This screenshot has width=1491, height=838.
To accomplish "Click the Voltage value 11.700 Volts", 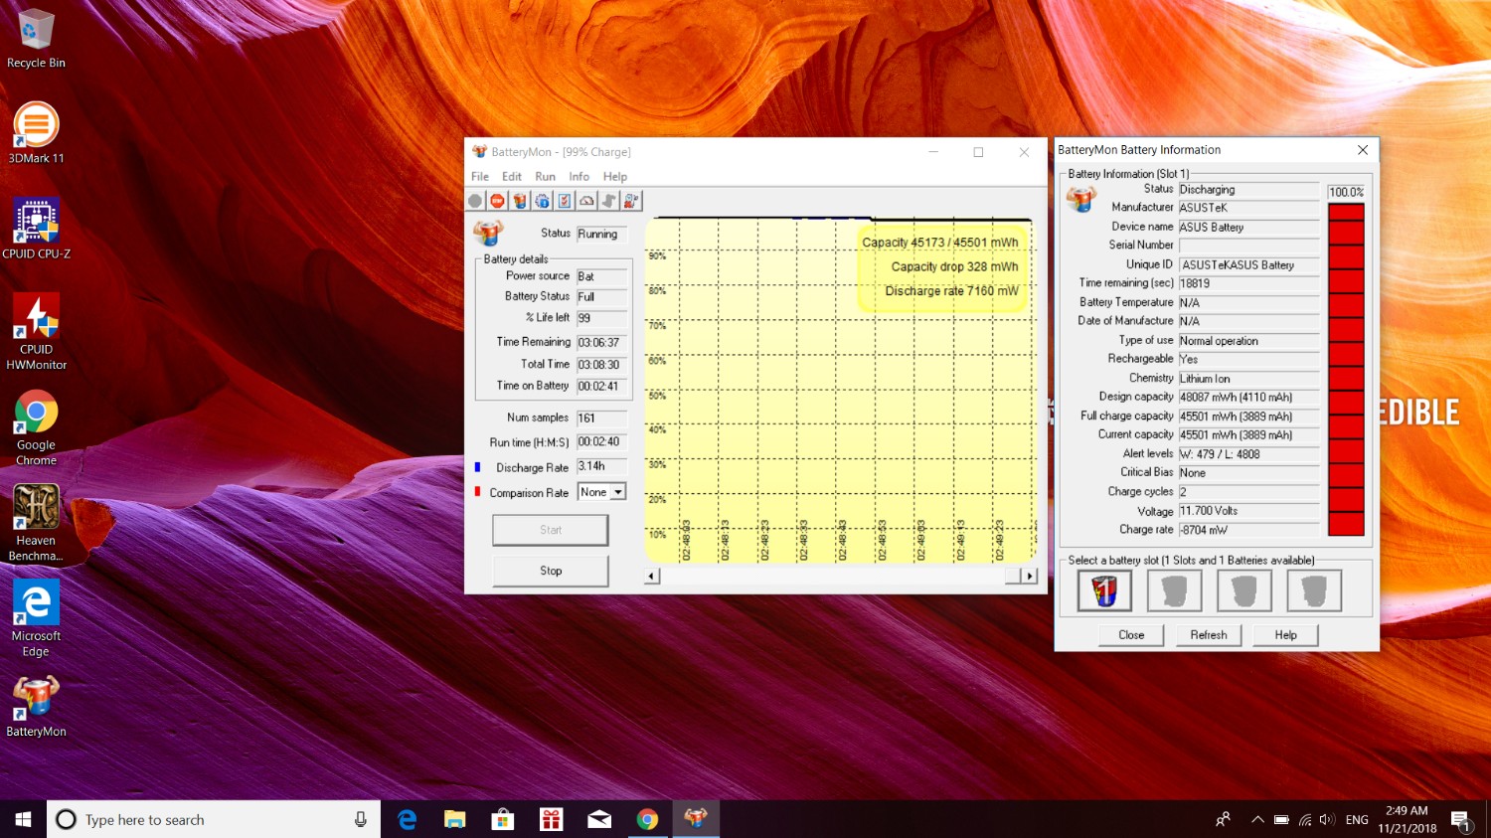I will point(1248,511).
